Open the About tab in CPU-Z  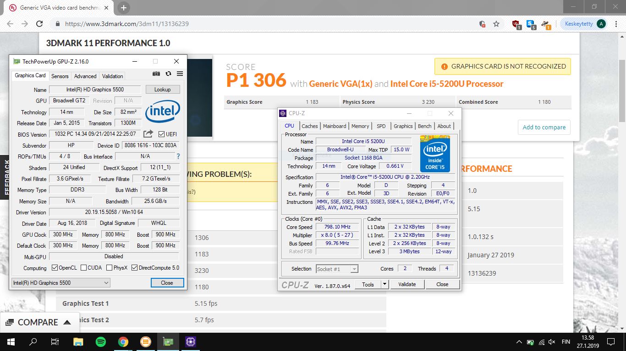[444, 126]
